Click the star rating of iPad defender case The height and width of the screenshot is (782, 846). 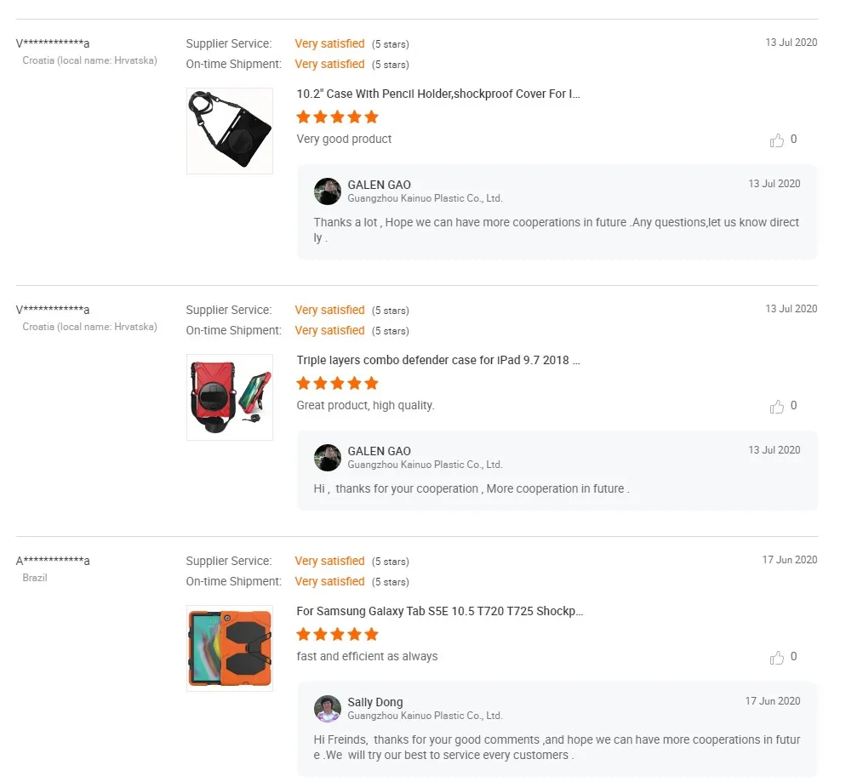click(337, 384)
